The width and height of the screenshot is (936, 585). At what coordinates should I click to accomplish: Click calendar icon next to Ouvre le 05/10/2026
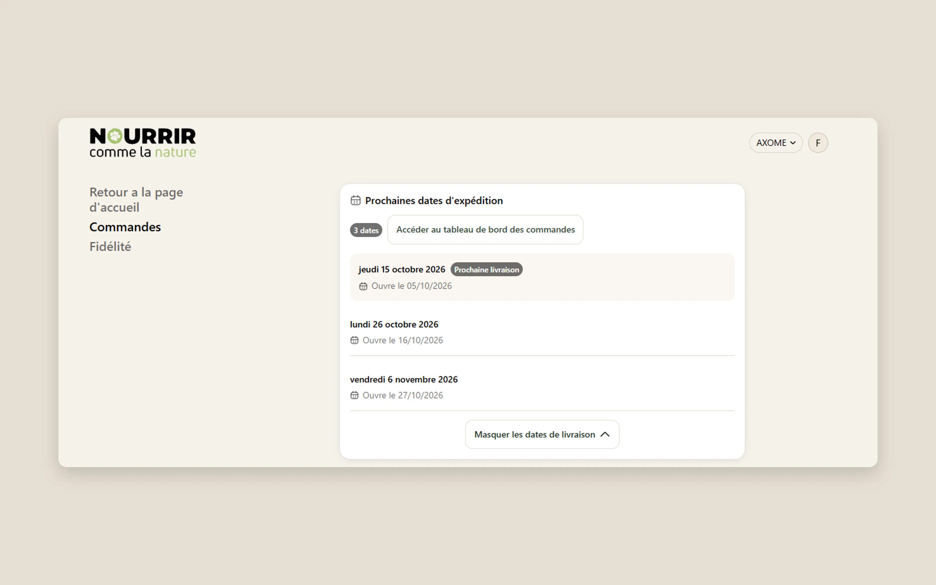pyautogui.click(x=363, y=286)
